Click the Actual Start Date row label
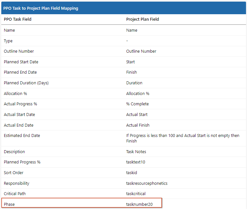Viewport: 247px width, 209px height. coord(19,115)
